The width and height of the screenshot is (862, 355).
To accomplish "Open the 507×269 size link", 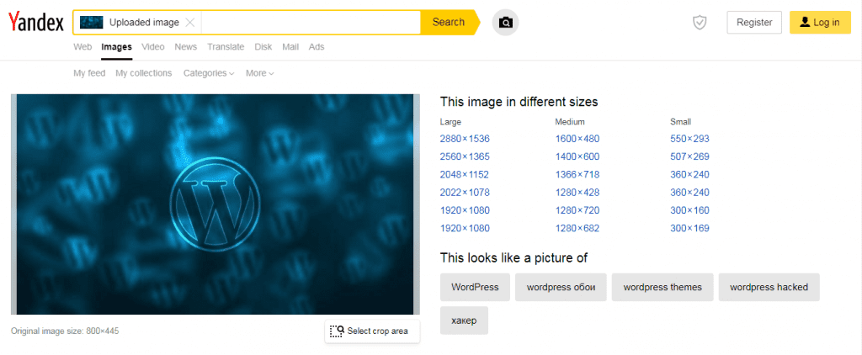I will (690, 156).
